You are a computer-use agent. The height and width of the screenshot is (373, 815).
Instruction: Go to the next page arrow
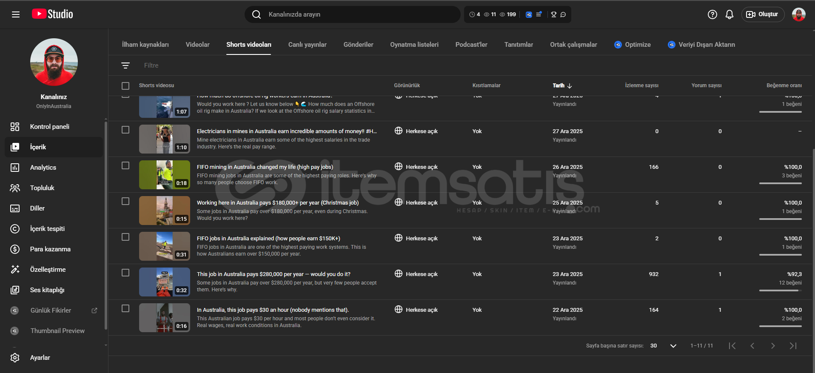(x=772, y=346)
